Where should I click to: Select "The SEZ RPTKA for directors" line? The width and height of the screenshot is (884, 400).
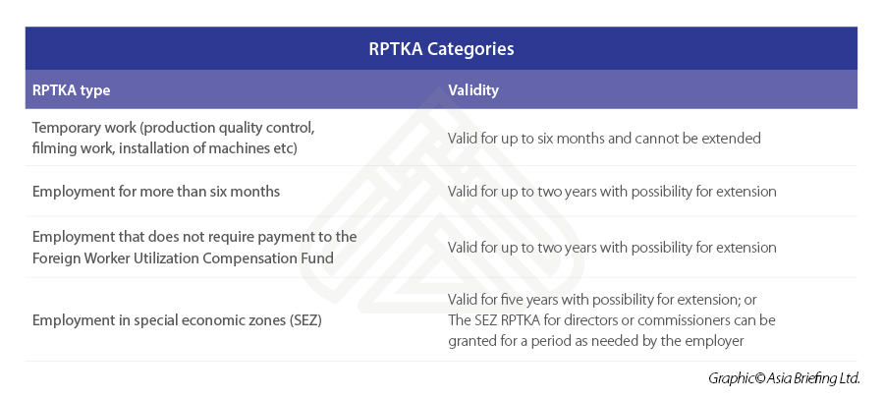click(x=611, y=320)
